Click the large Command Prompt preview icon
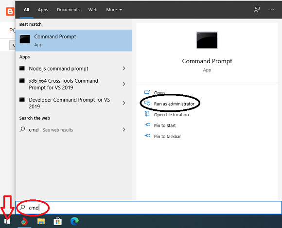This screenshot has height=228, width=282. point(207,40)
